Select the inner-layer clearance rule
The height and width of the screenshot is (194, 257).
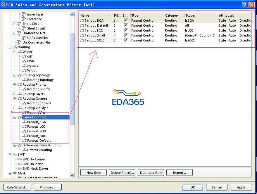coord(35,14)
